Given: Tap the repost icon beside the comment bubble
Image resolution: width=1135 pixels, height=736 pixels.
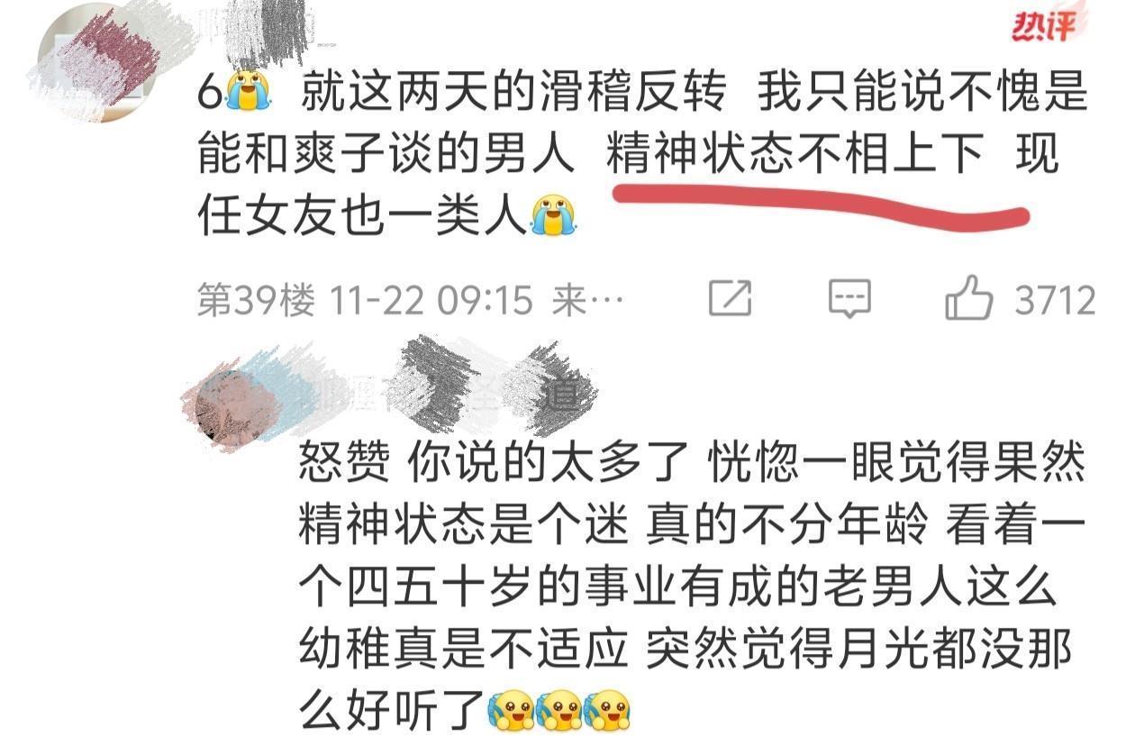Looking at the screenshot, I should click(x=730, y=298).
